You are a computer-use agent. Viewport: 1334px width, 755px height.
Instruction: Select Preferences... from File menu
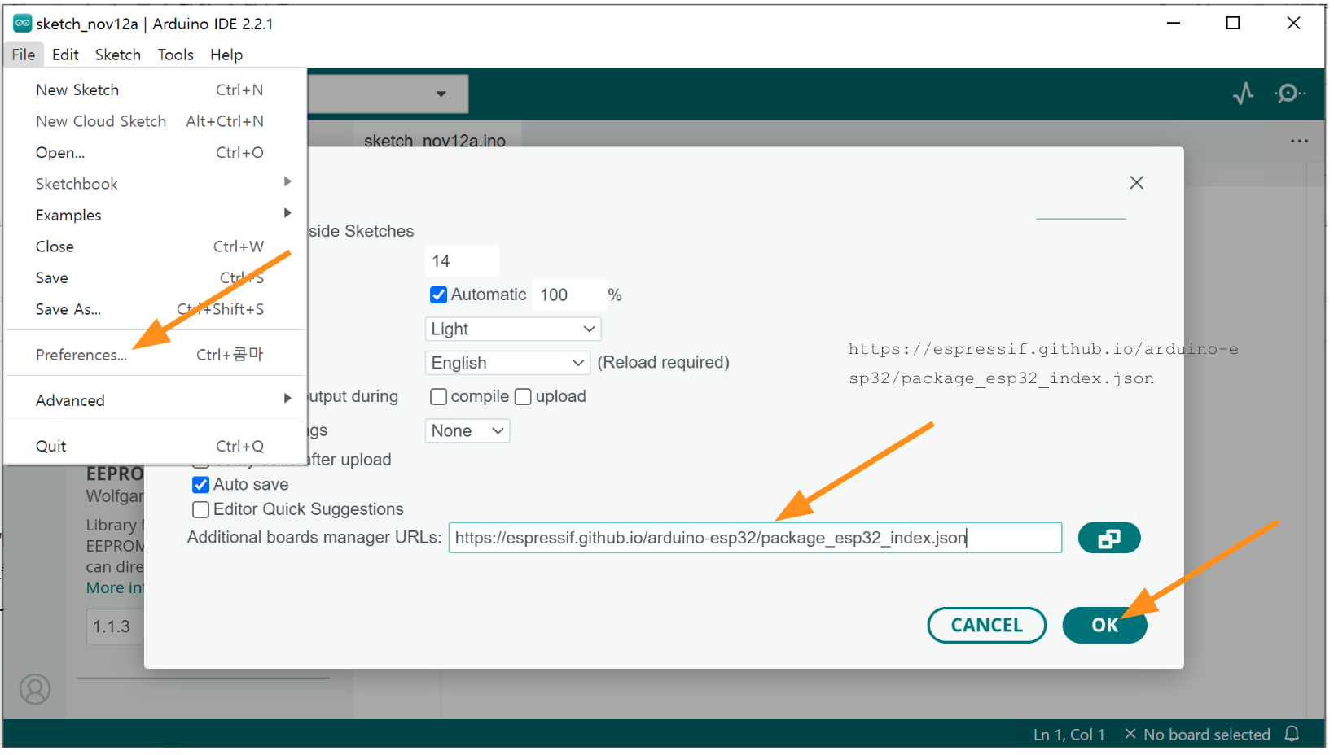click(155, 355)
